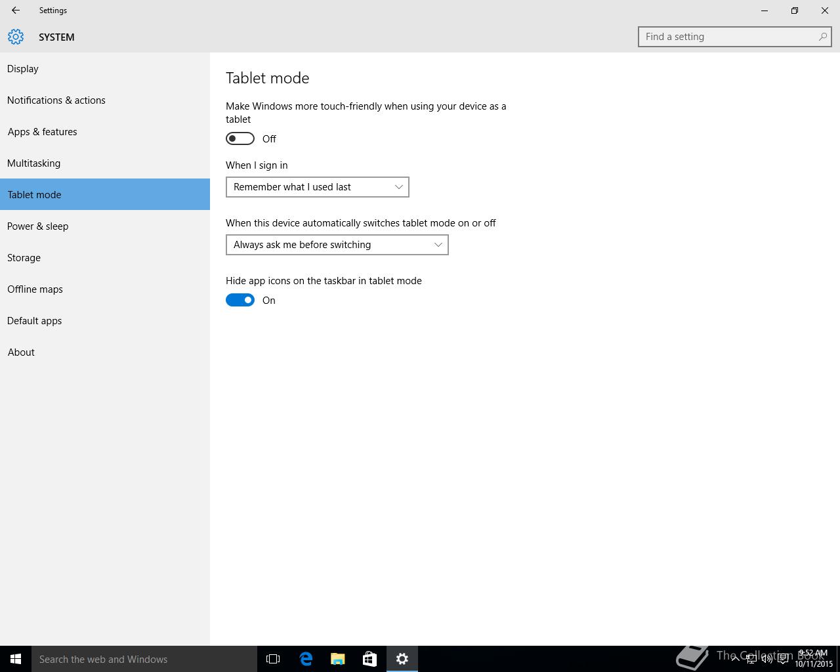
Task: Click the back arrow in Settings
Action: (16, 10)
